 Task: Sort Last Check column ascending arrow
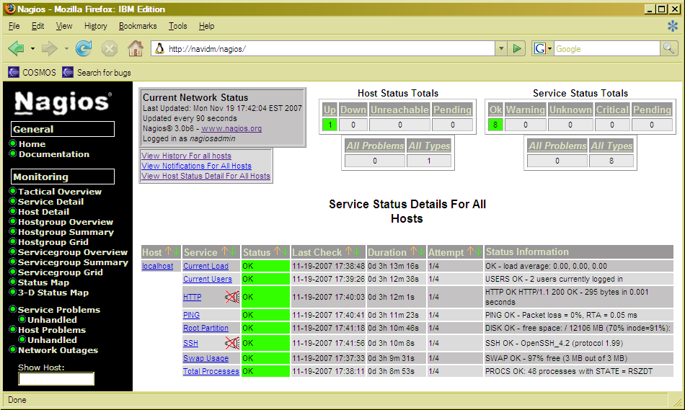click(348, 251)
